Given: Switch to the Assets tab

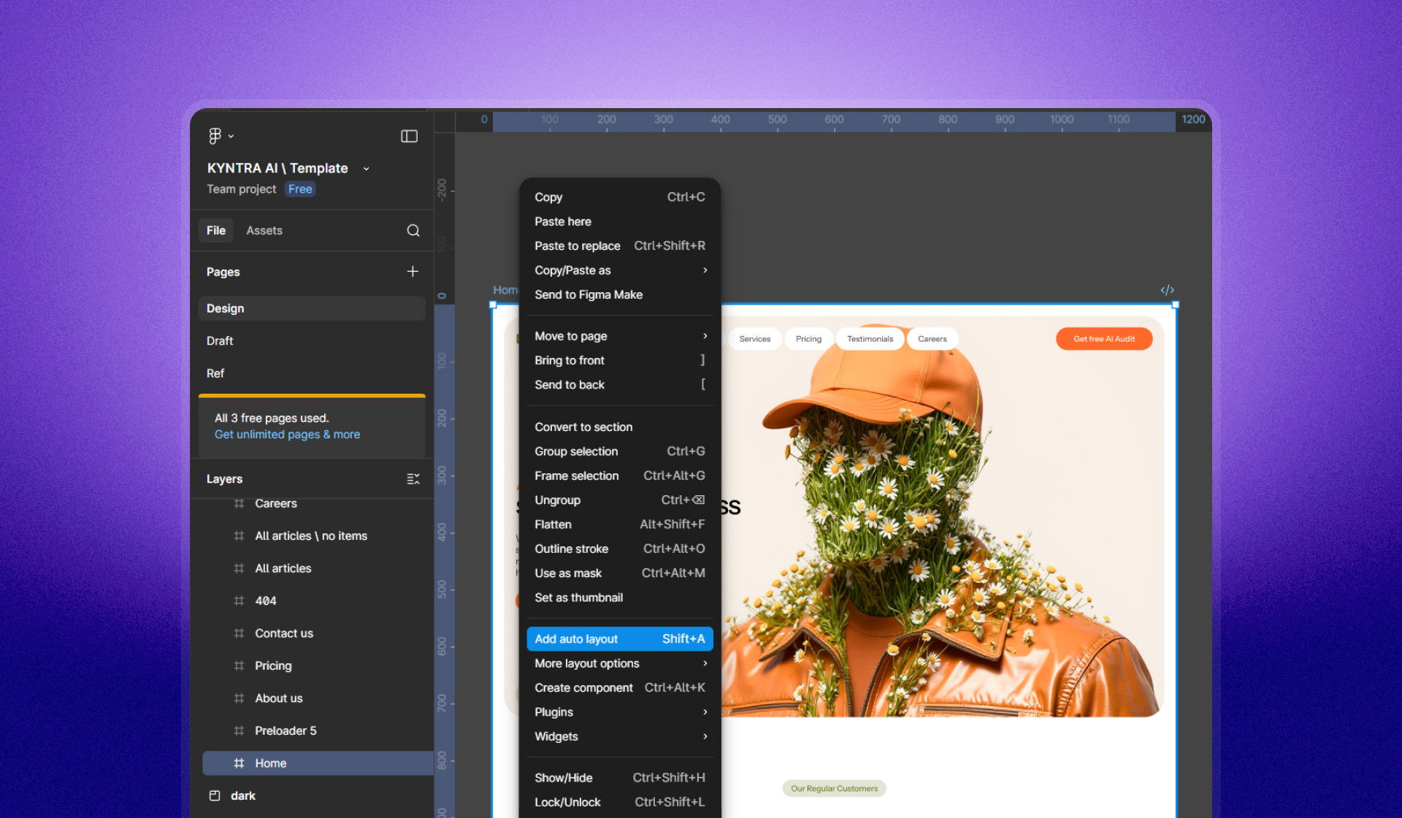Looking at the screenshot, I should (x=264, y=231).
